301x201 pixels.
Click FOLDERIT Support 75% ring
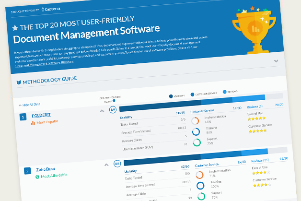197,142
